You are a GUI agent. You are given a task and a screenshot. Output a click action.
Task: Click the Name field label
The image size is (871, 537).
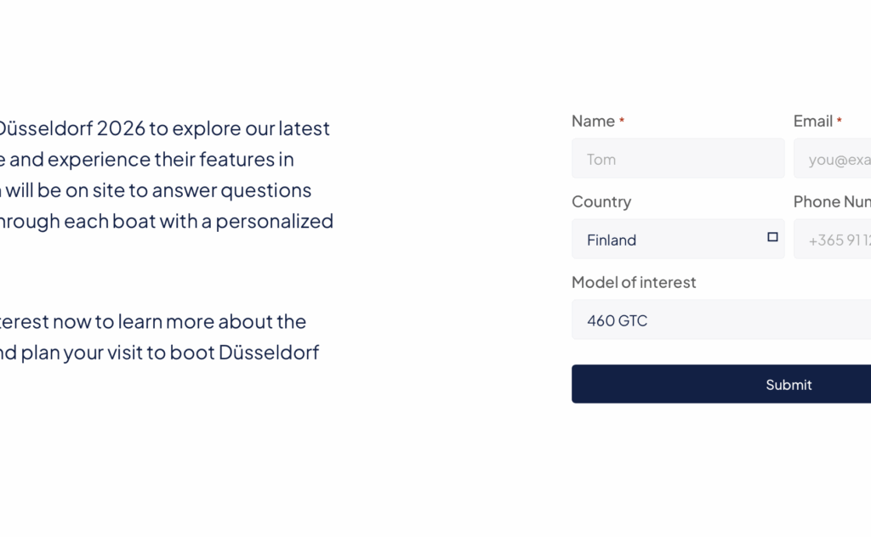(593, 122)
